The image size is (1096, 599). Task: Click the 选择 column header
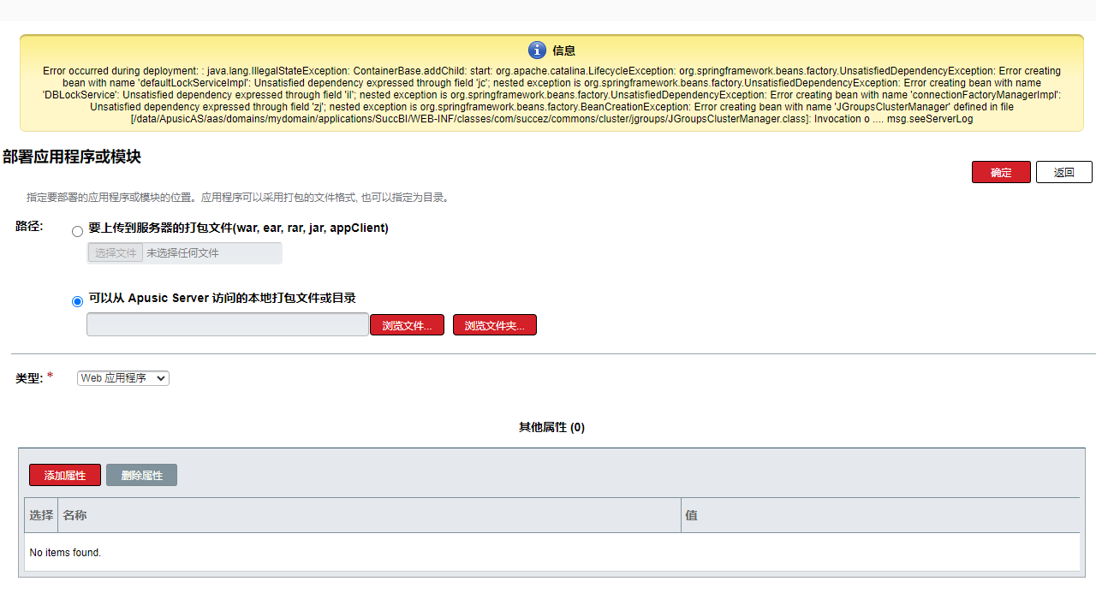point(41,515)
